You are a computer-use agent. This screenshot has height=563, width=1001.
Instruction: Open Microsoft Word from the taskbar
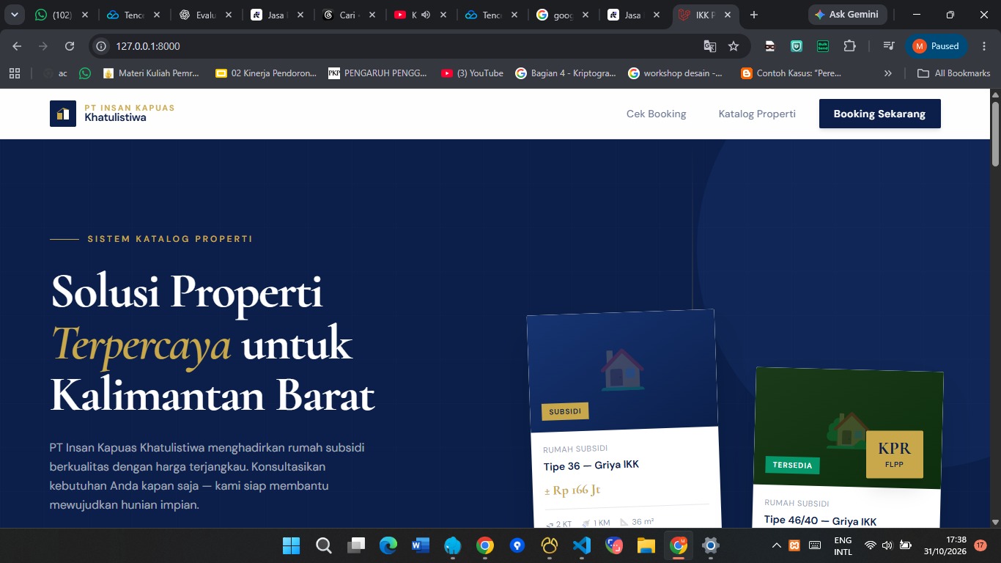point(420,545)
